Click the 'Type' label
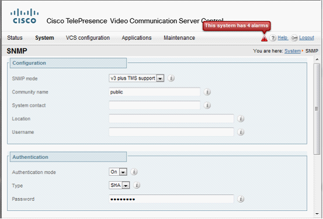323x219 pixels. (x=18, y=186)
